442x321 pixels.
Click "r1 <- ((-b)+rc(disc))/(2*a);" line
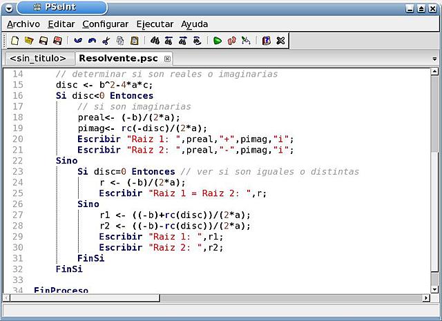point(175,215)
